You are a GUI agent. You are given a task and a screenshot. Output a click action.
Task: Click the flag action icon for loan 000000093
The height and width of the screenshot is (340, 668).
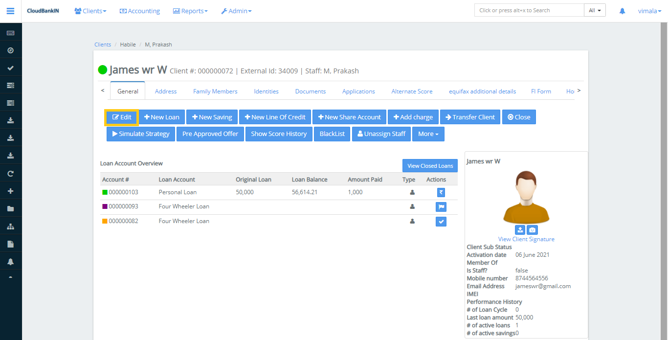click(x=441, y=207)
